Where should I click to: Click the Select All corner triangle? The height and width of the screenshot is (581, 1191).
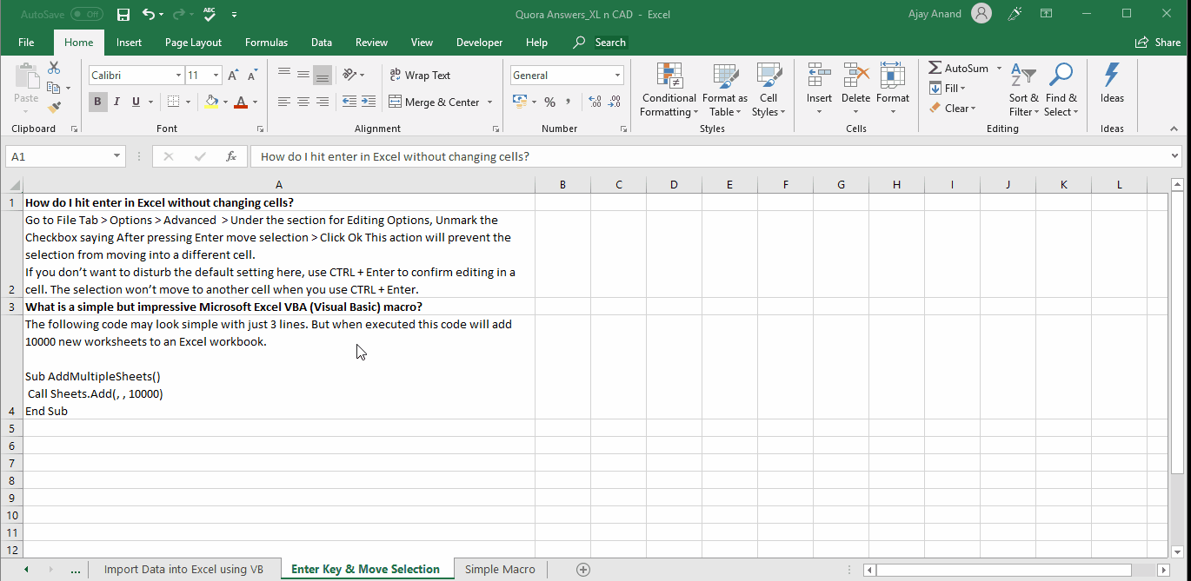(14, 185)
